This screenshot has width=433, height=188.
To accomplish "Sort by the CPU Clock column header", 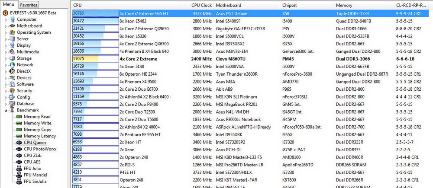I will (x=197, y=5).
